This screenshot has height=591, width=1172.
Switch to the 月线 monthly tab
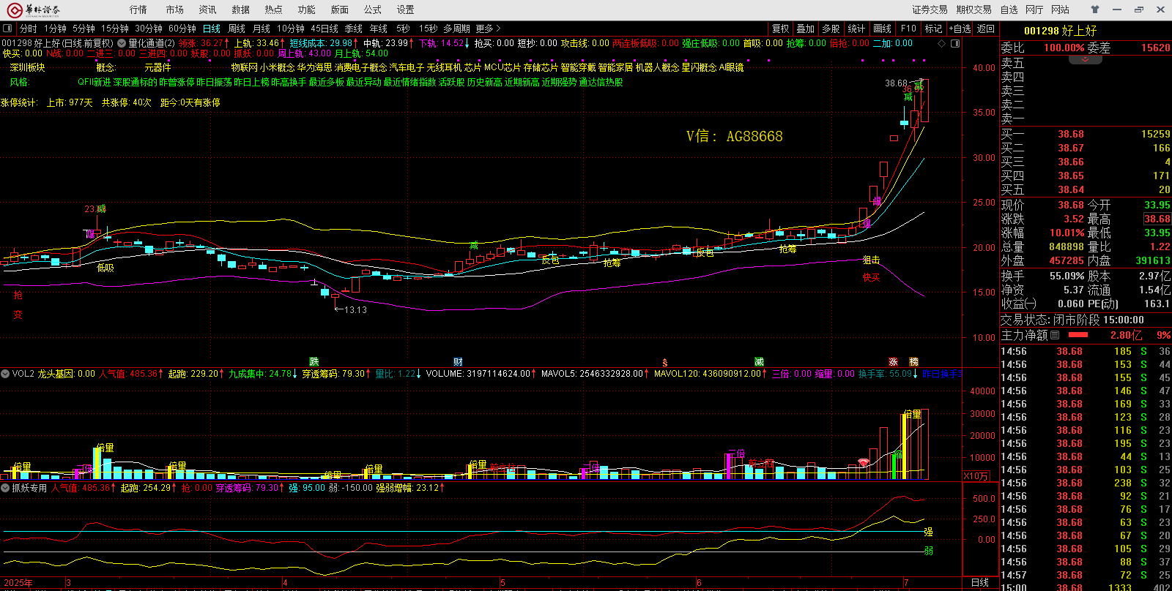(262, 29)
